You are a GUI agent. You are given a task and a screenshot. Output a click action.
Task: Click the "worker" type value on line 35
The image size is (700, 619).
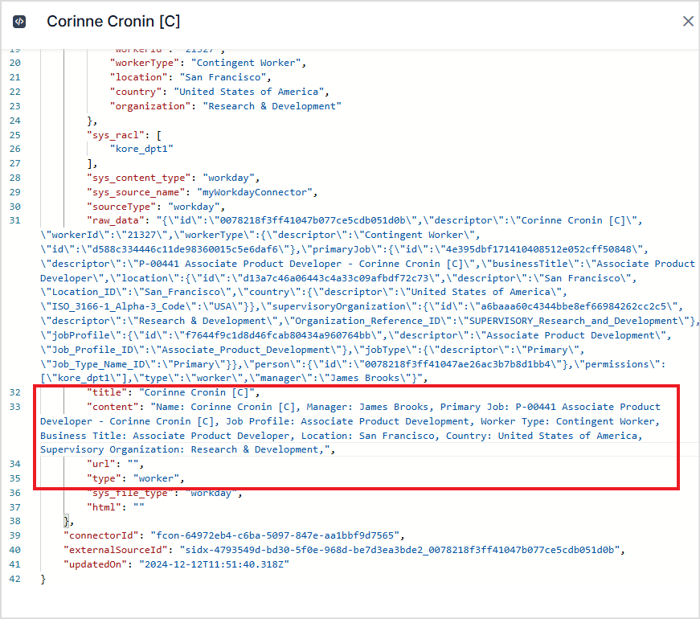[159, 478]
